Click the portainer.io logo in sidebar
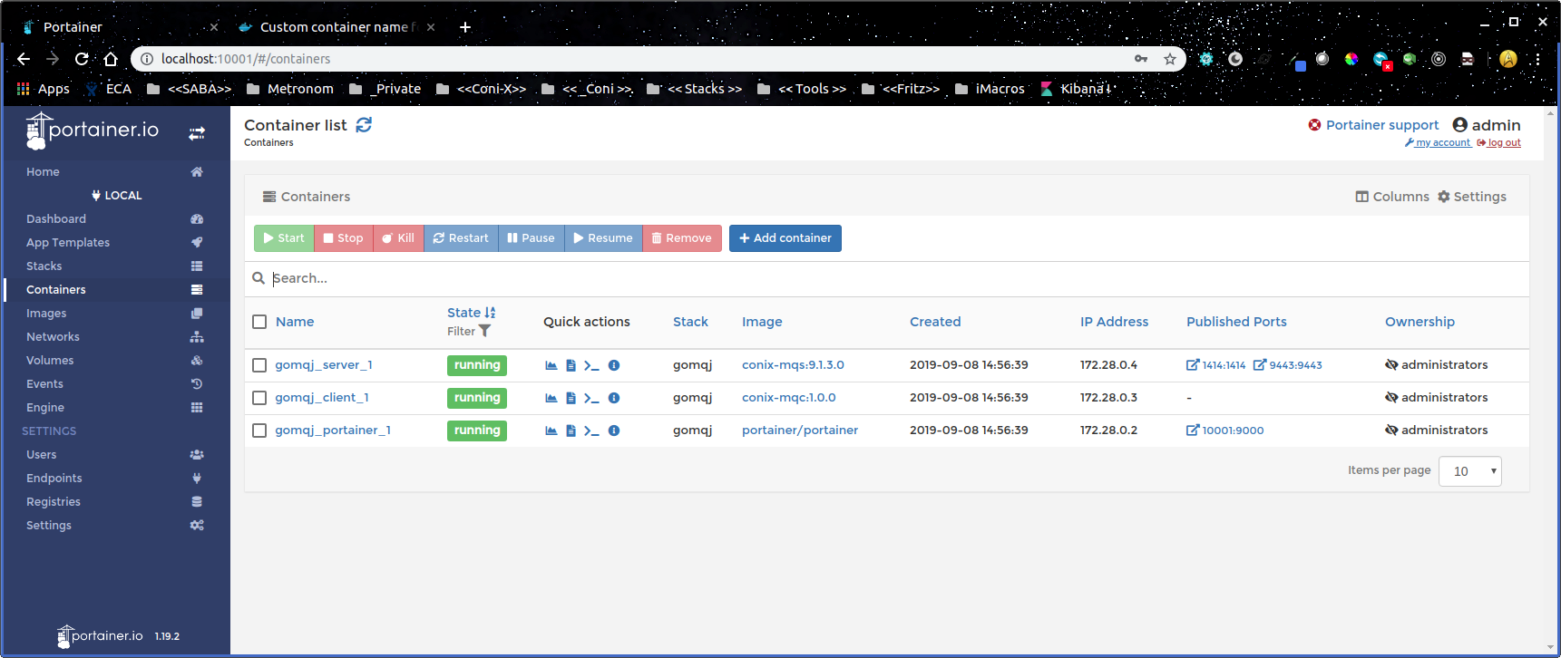This screenshot has width=1561, height=658. tap(92, 131)
